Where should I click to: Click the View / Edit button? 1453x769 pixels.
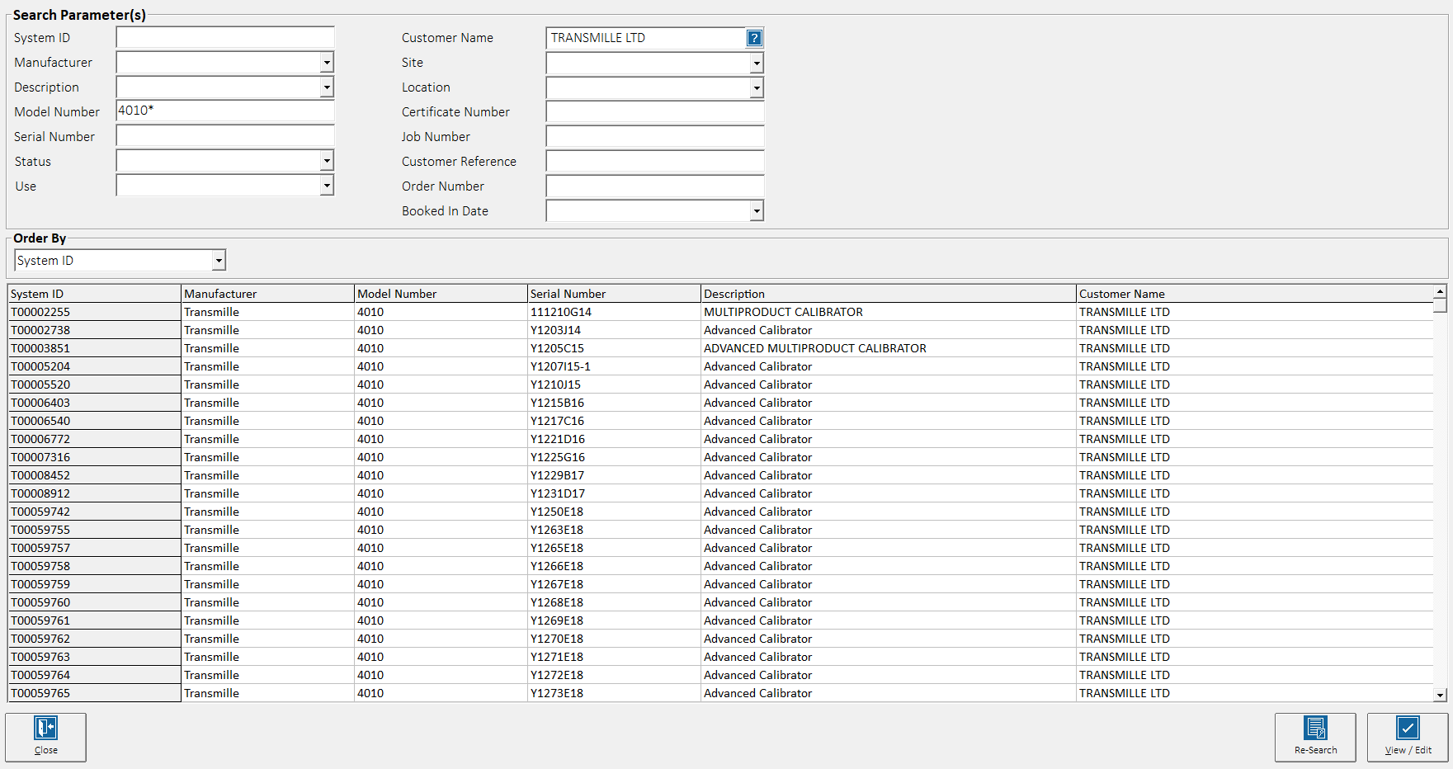[x=1408, y=737]
